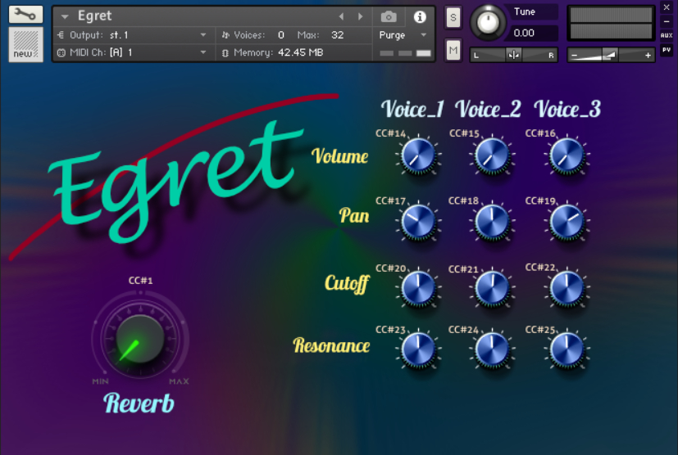Image resolution: width=678 pixels, height=455 pixels.
Task: Click the large Reverb knob CC#1
Action: (x=140, y=339)
